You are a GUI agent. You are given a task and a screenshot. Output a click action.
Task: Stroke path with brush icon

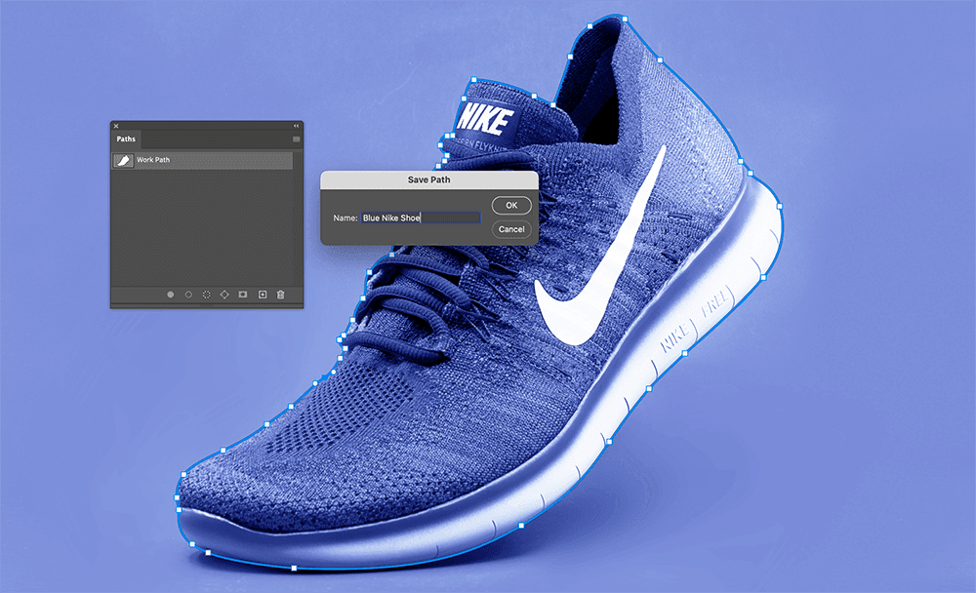click(188, 295)
